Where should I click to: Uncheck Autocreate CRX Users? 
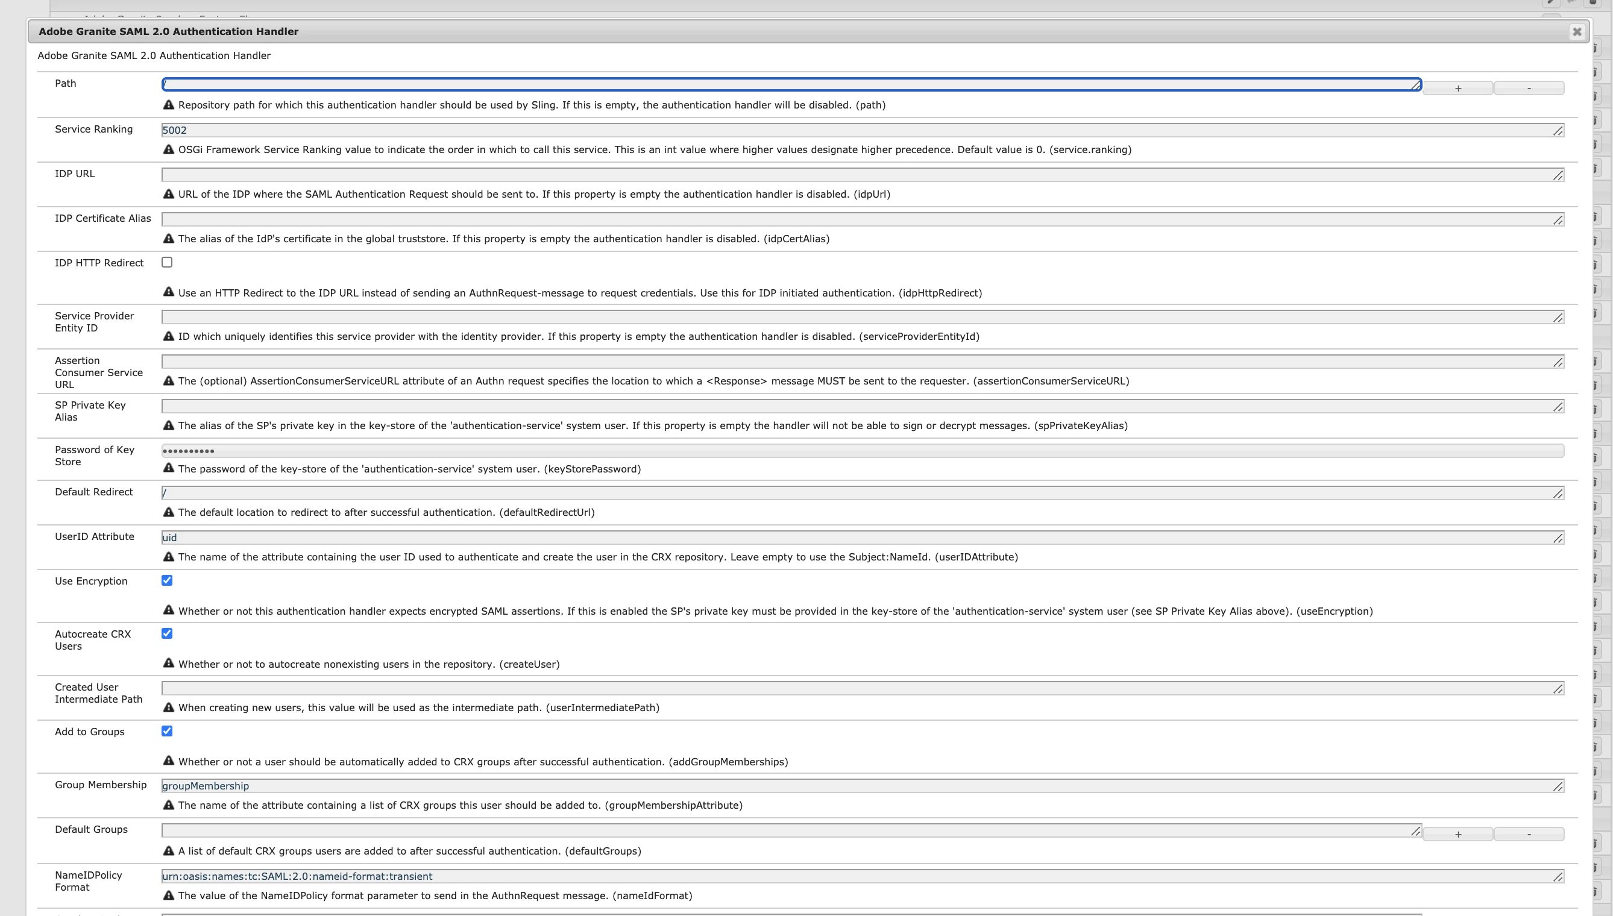[x=167, y=633]
